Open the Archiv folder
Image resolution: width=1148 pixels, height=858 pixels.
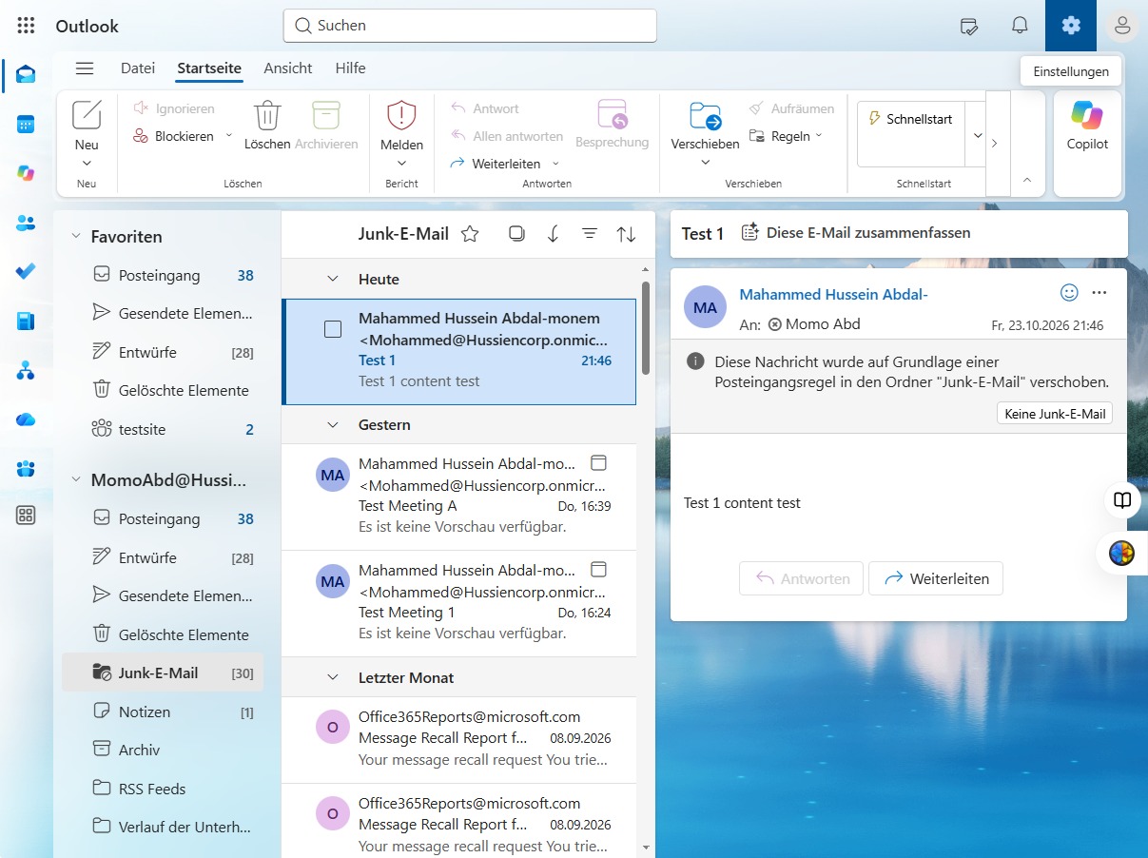pos(163,750)
